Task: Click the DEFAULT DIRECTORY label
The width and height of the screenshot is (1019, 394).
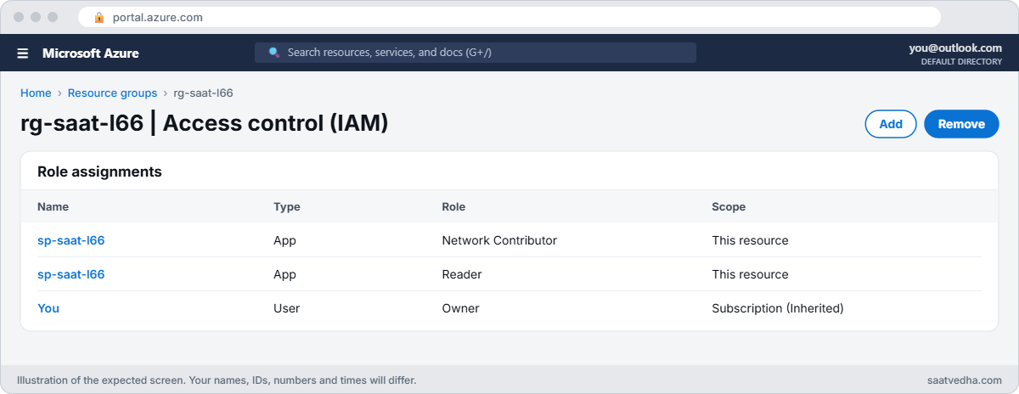Action: (x=961, y=62)
